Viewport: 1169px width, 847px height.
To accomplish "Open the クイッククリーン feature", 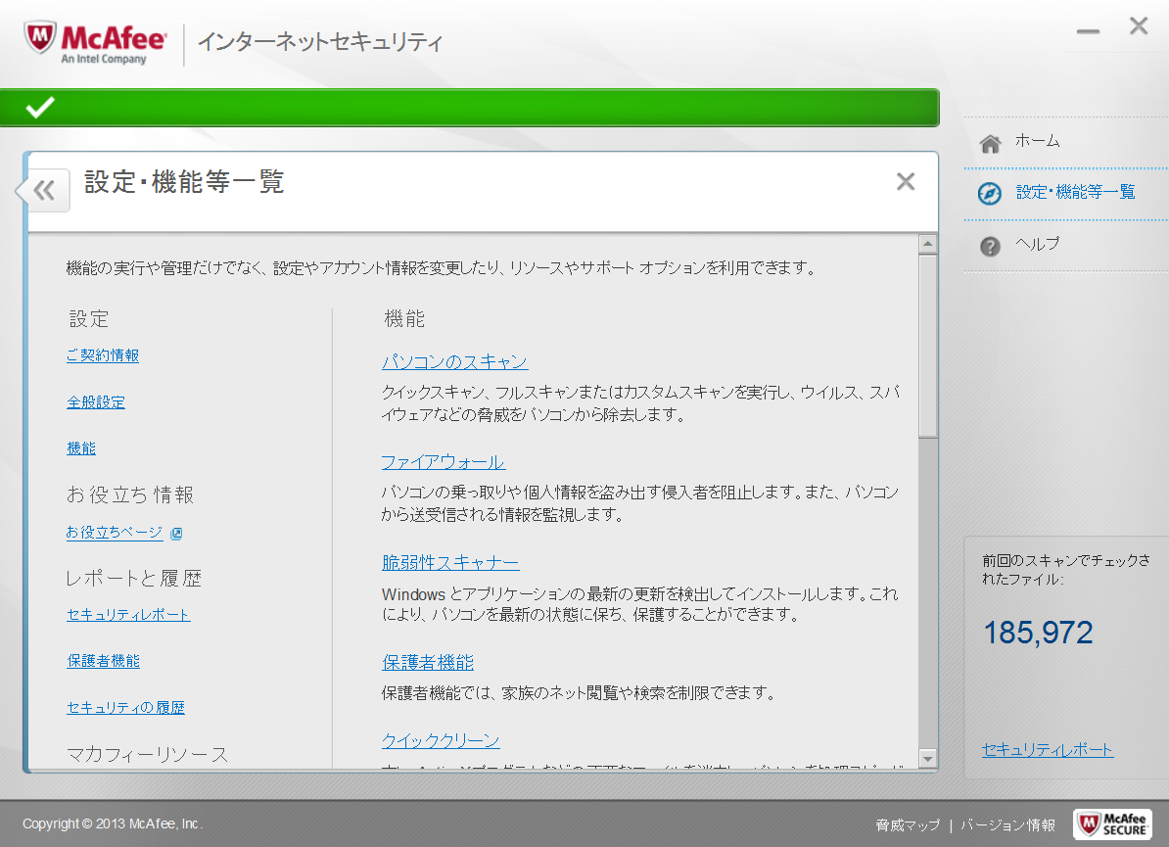I will tap(441, 740).
